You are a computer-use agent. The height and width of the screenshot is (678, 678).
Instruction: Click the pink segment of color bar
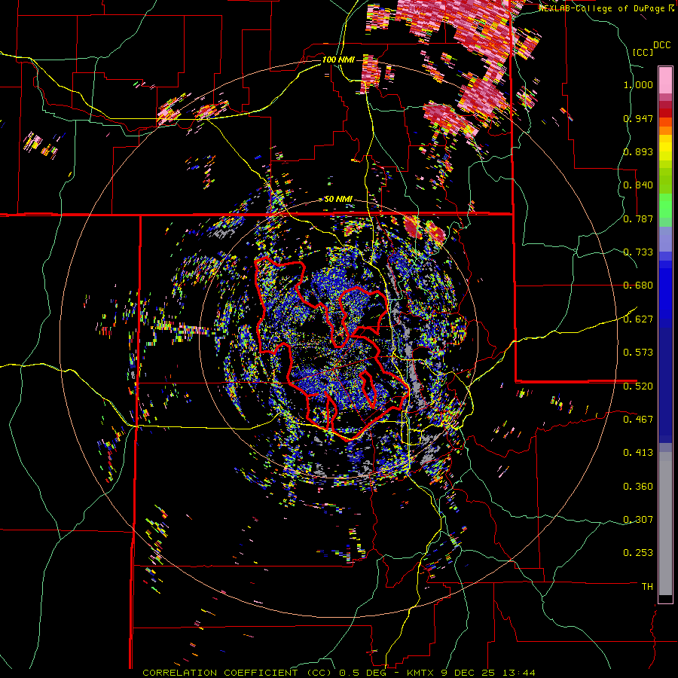tap(665, 80)
